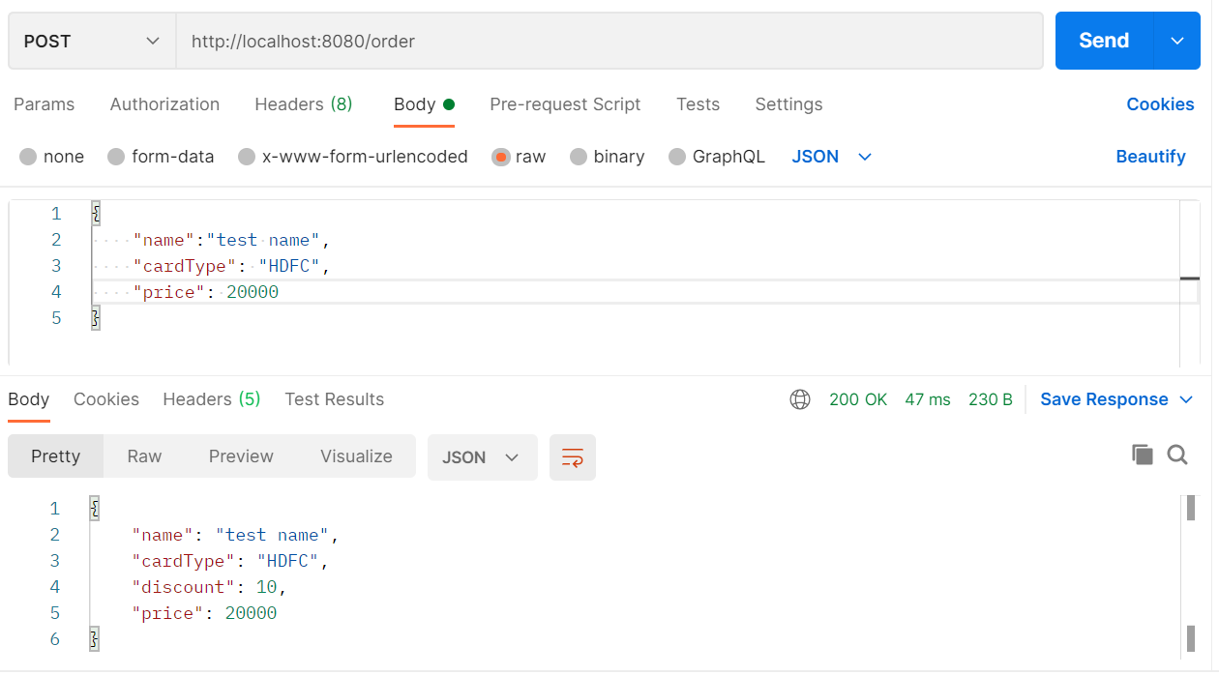Open the Save Response dropdown
This screenshot has height=676, width=1219.
(x=1116, y=398)
